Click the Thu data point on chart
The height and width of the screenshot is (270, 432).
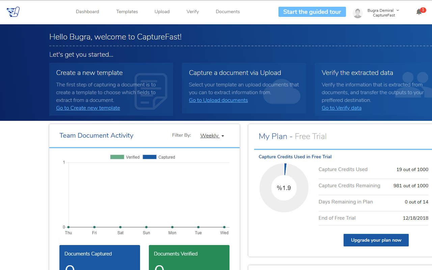[69, 227]
